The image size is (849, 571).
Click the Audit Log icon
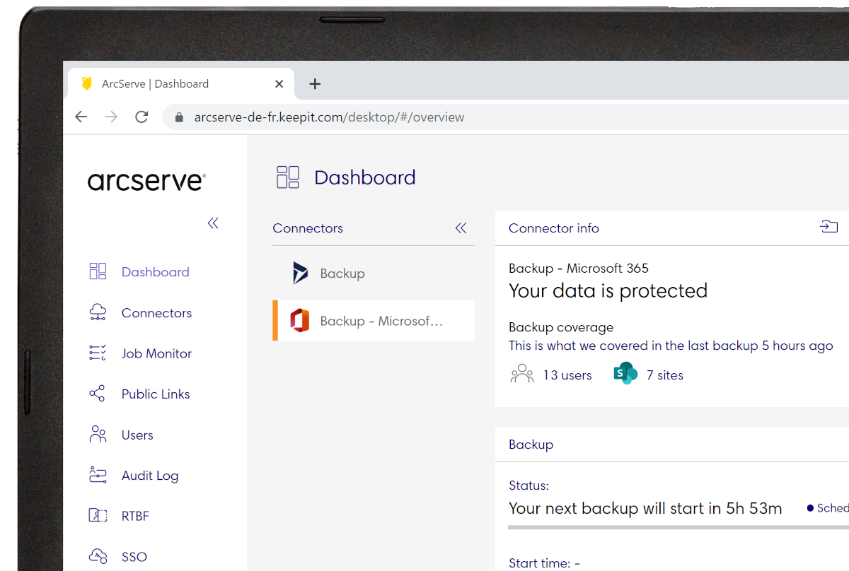pyautogui.click(x=98, y=475)
